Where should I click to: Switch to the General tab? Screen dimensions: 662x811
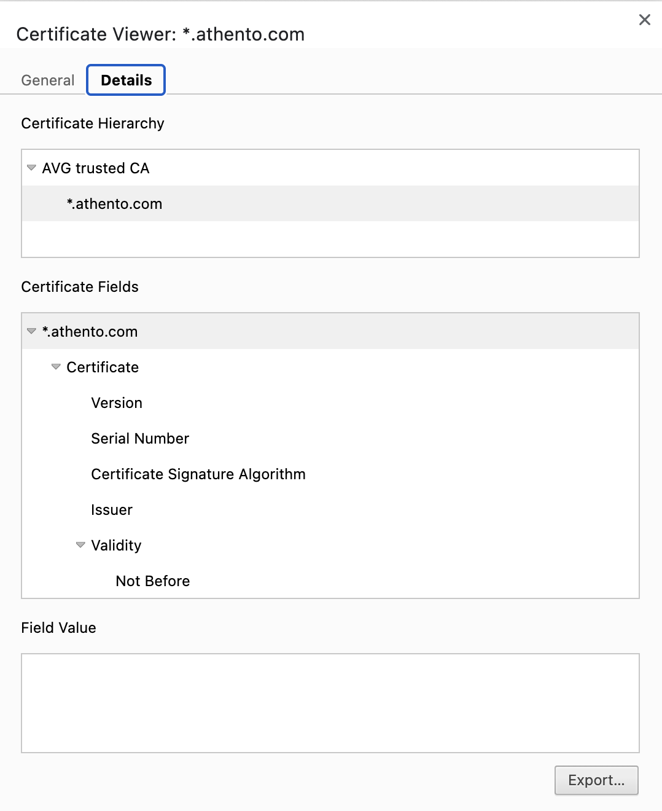pyautogui.click(x=47, y=80)
